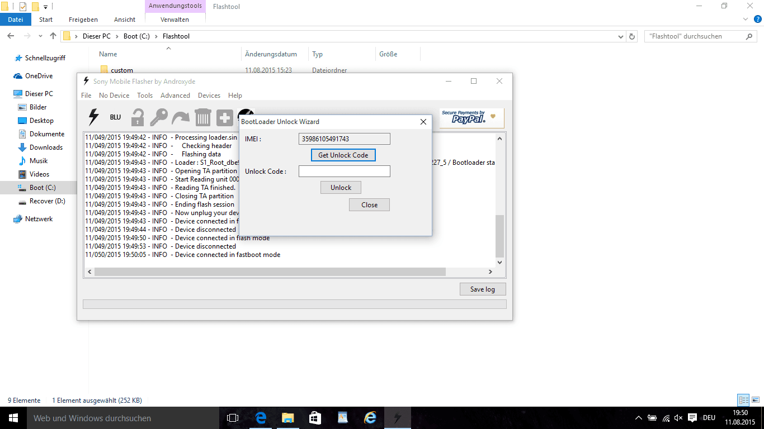Click the Unlock Code input field
The width and height of the screenshot is (764, 429).
[x=345, y=171]
